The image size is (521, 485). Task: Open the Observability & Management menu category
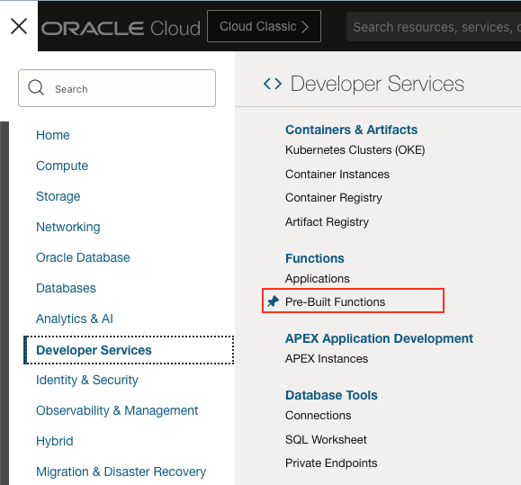click(117, 410)
